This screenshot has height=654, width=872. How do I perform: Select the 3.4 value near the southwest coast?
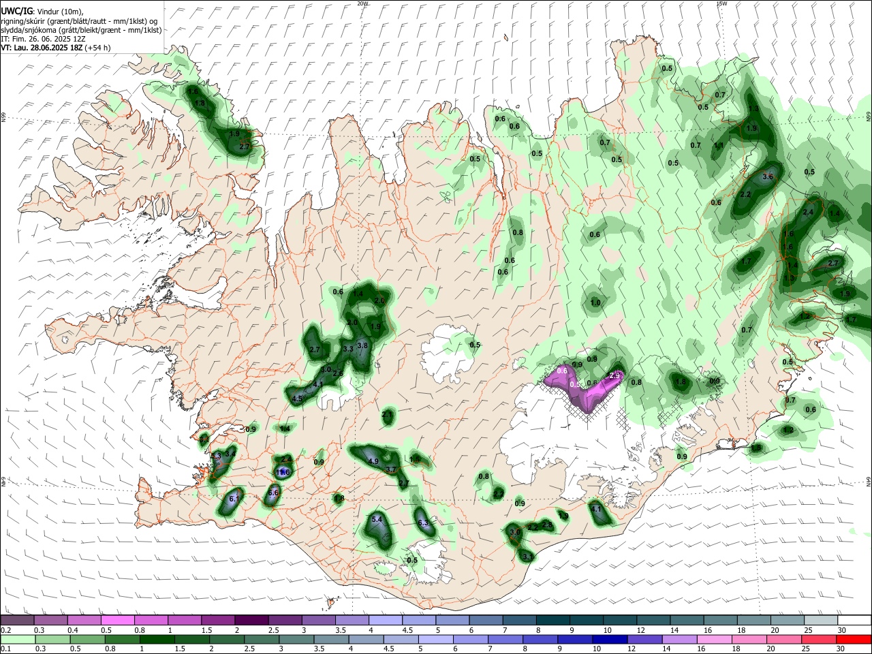pyautogui.click(x=230, y=454)
